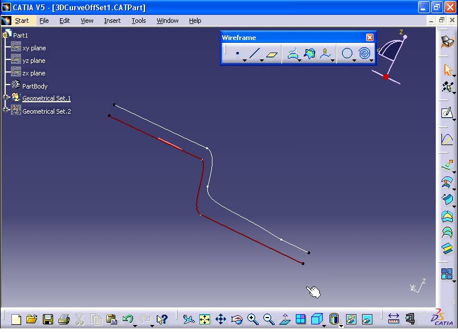Open the Edit menu

(x=65, y=21)
